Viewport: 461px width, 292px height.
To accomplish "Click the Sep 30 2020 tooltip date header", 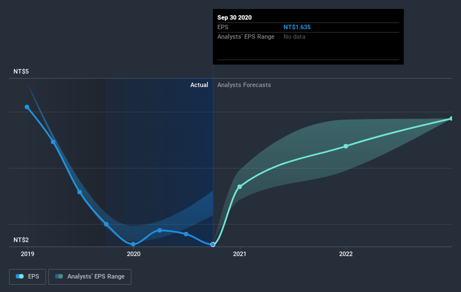I will (x=235, y=17).
